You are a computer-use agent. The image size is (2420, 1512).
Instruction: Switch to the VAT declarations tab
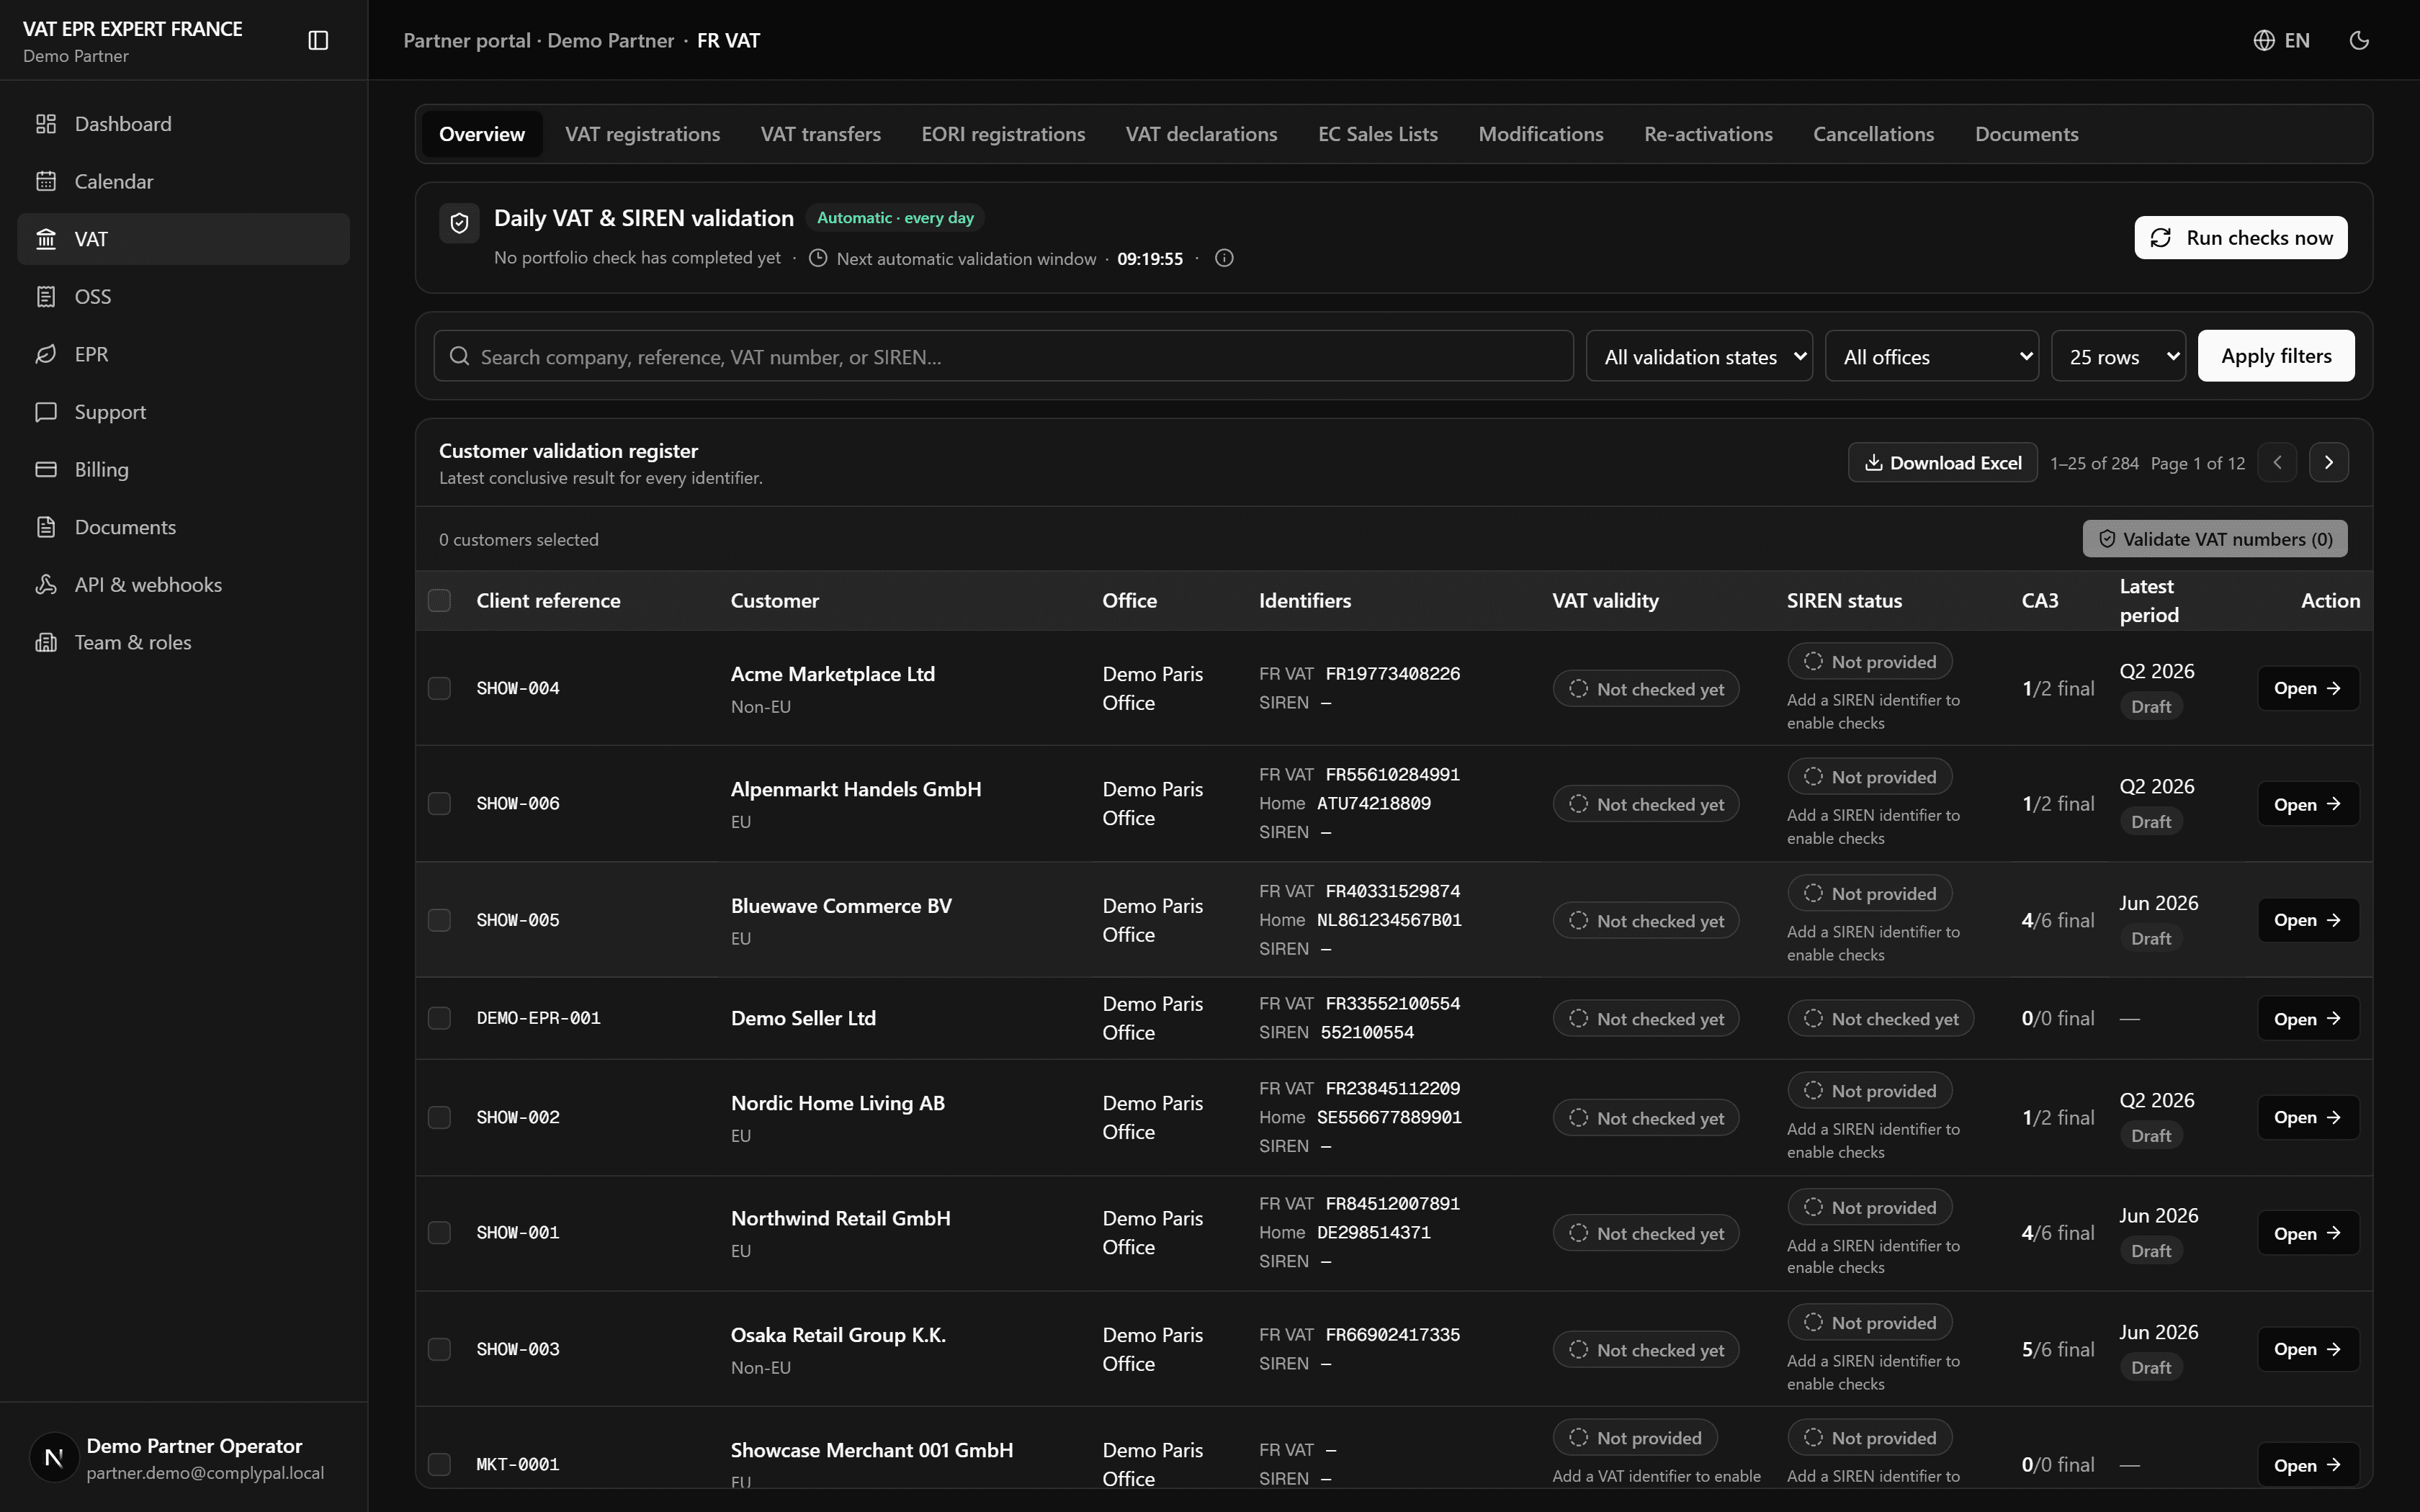coord(1201,134)
